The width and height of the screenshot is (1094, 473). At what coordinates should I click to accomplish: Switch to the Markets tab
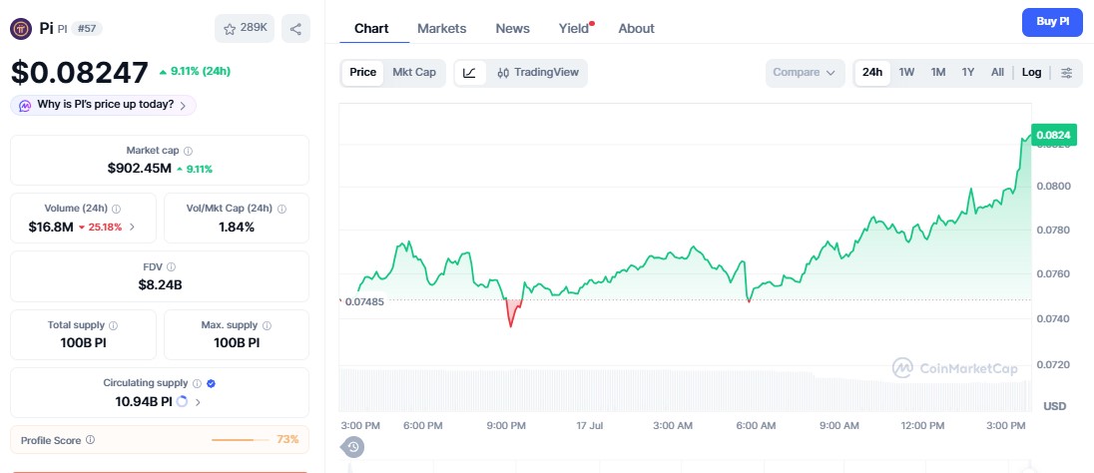click(441, 29)
